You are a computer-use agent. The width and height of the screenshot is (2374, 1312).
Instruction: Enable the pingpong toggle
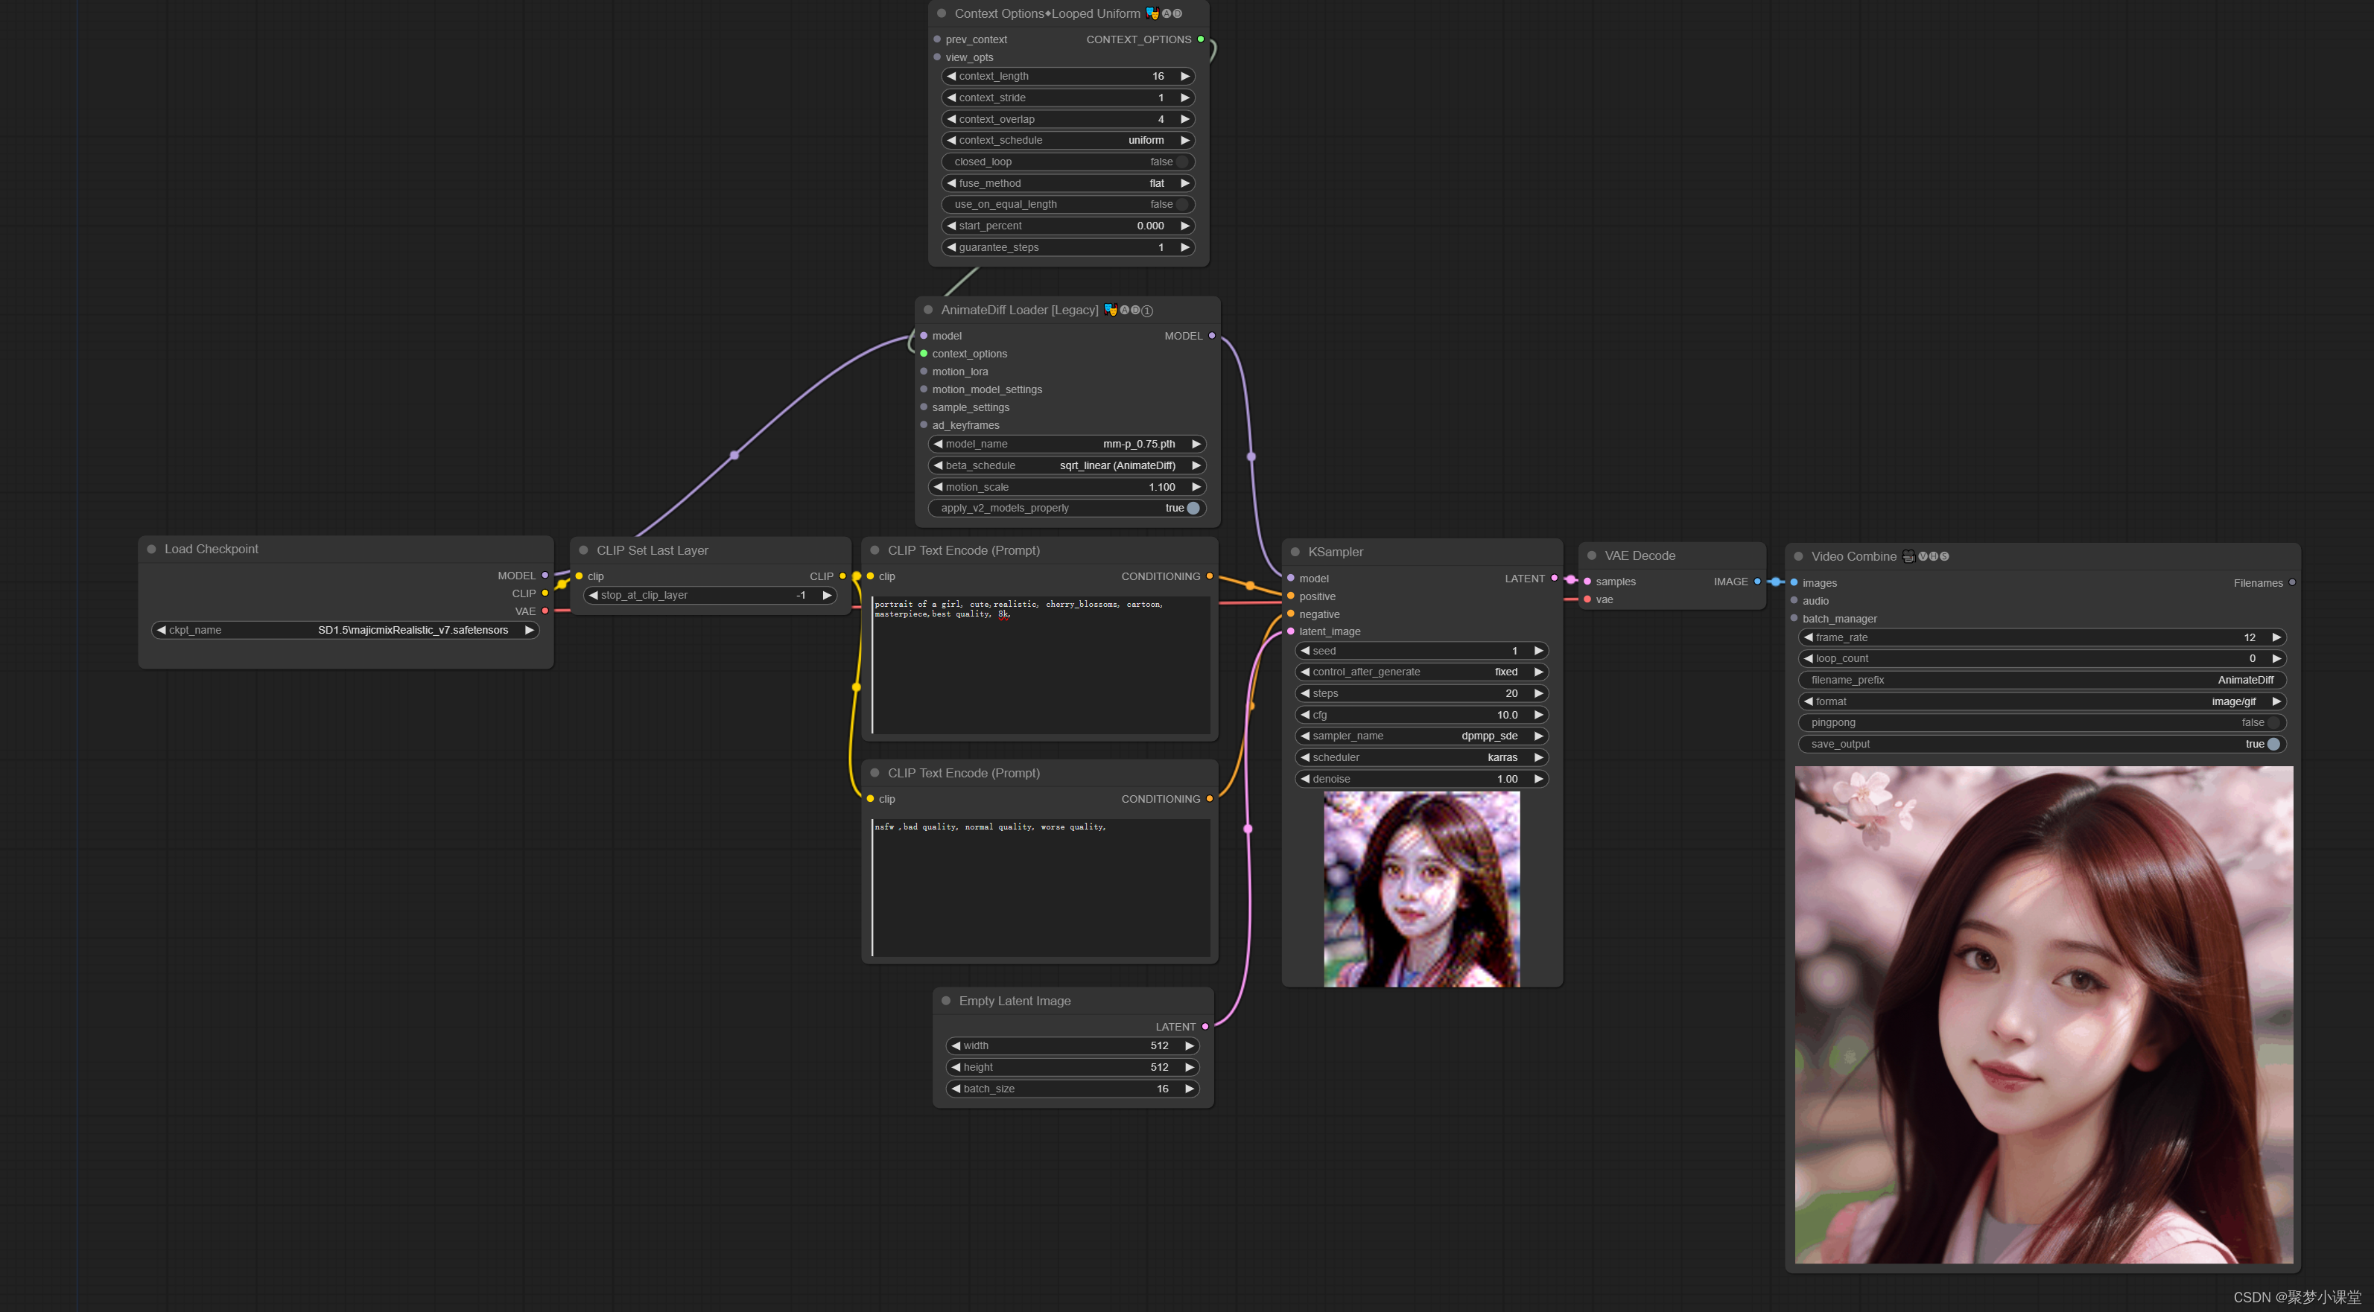(x=2273, y=723)
